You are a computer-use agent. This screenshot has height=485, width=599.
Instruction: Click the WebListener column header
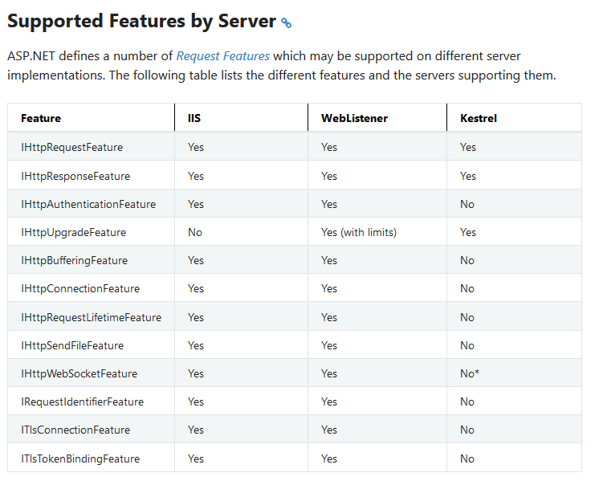pyautogui.click(x=354, y=118)
